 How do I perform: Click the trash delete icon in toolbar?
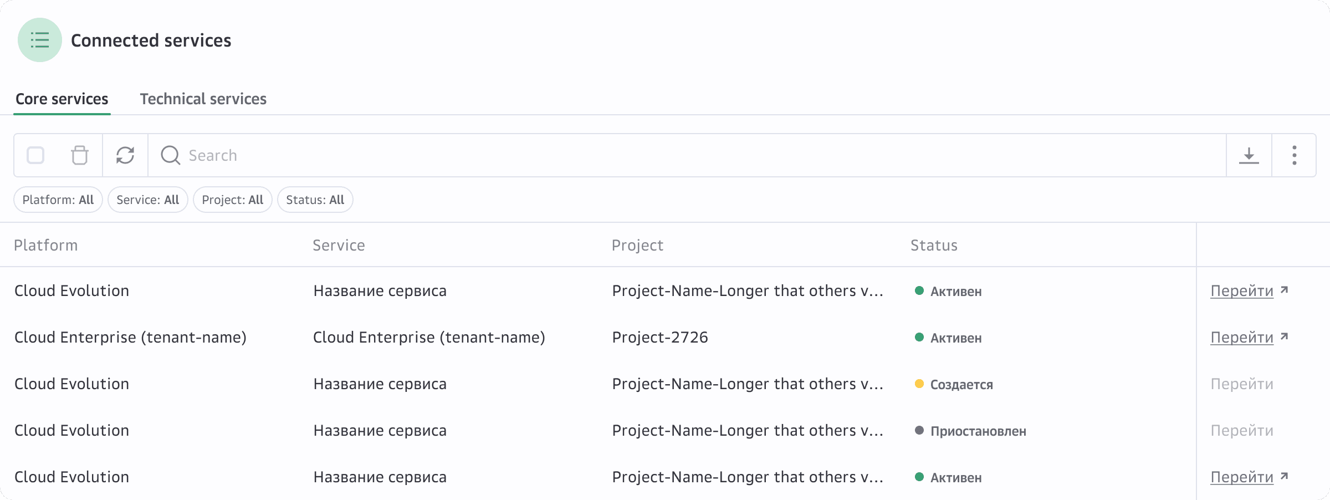80,155
